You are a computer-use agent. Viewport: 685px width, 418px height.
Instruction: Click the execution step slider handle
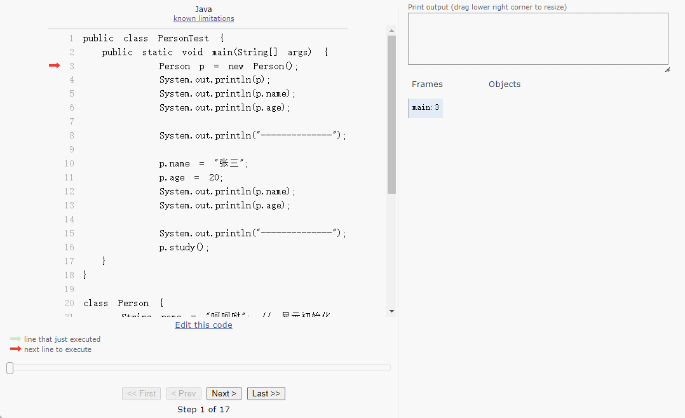click(x=10, y=368)
